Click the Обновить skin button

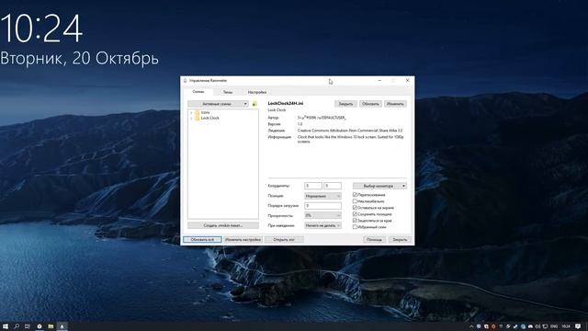coord(370,104)
